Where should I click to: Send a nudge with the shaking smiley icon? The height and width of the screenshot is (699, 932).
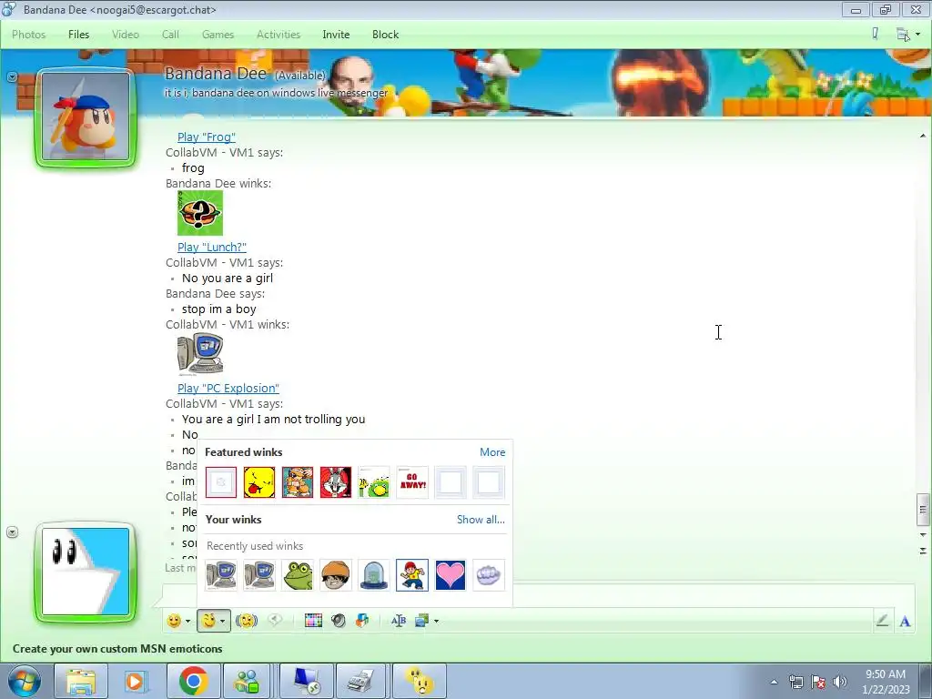coord(247,621)
